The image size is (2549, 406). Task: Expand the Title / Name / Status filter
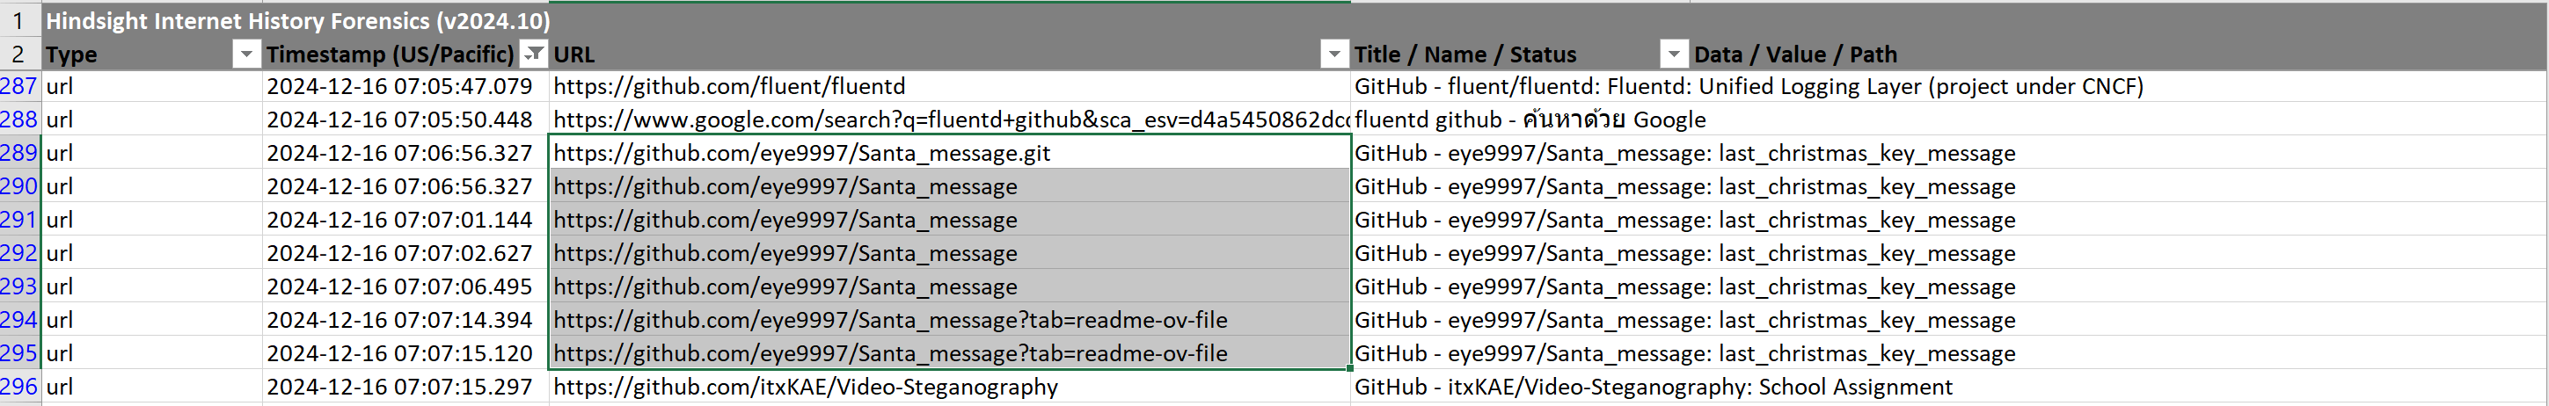tap(1672, 54)
